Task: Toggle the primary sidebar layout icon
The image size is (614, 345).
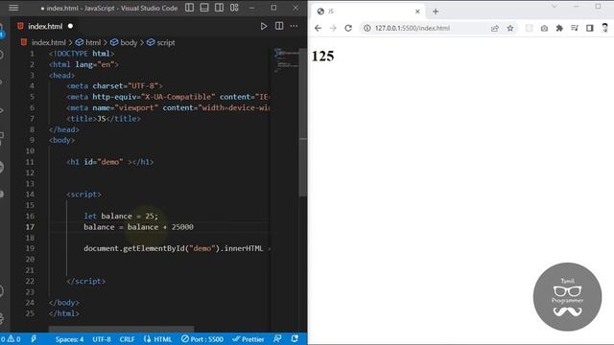Action: point(190,8)
